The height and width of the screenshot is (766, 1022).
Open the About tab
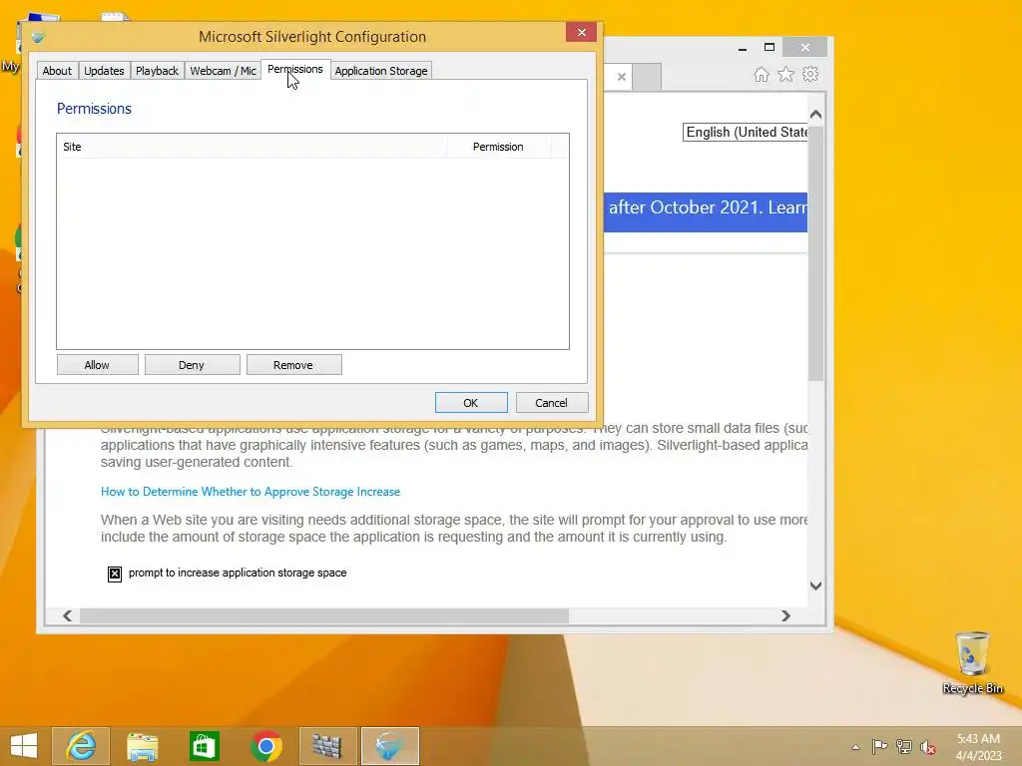point(57,71)
